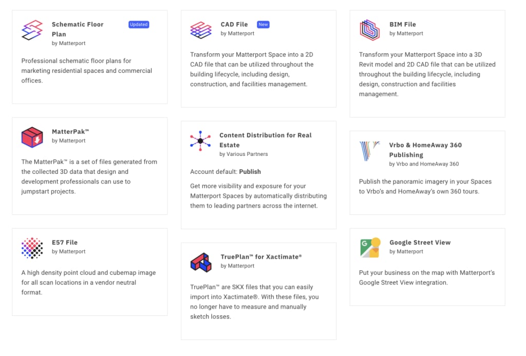Click the New badge on CAD File
Screen dimensions: 526x356
pos(263,25)
